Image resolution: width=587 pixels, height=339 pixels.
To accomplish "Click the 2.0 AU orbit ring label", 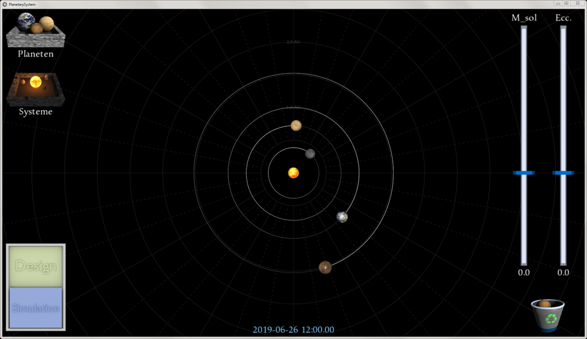I will 295,41.
